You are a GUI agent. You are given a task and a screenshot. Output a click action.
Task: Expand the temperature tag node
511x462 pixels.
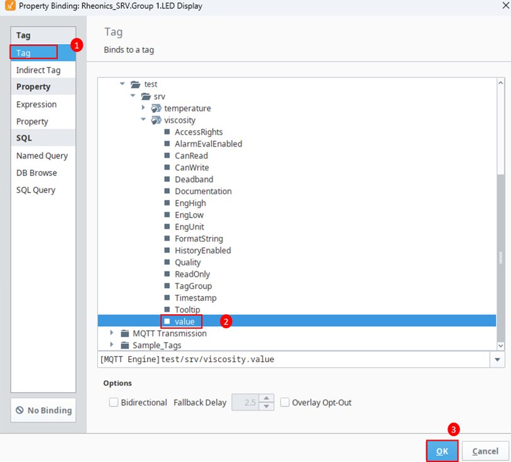pos(143,107)
